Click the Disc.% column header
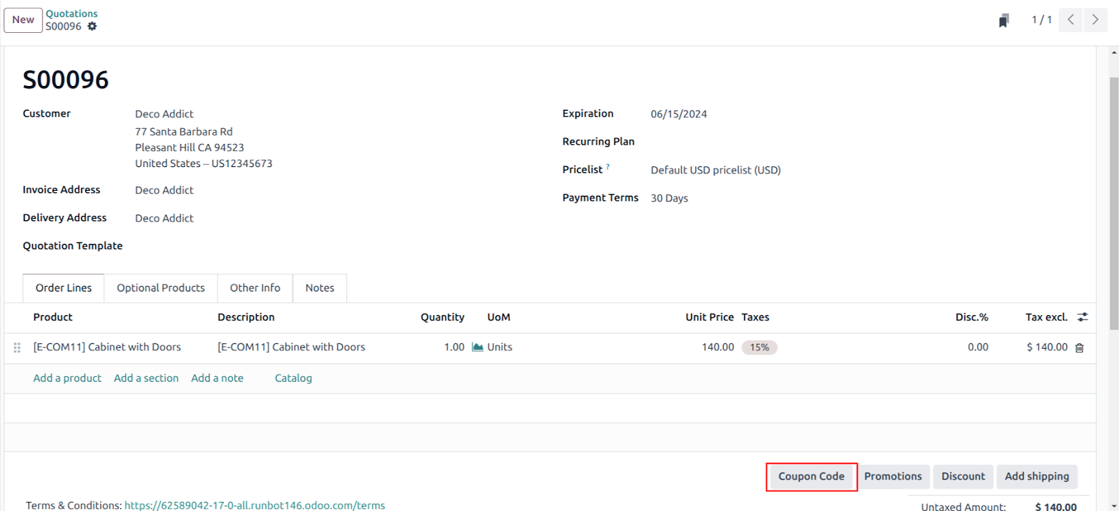Image resolution: width=1119 pixels, height=511 pixels. 971,317
